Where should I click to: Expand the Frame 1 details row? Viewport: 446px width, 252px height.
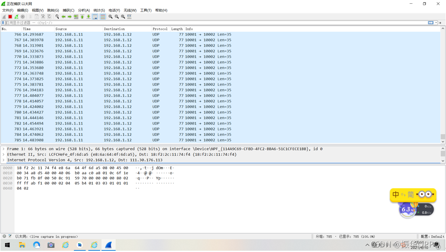click(4, 149)
